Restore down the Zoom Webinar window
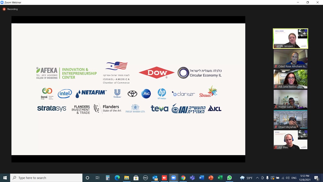 point(308,2)
